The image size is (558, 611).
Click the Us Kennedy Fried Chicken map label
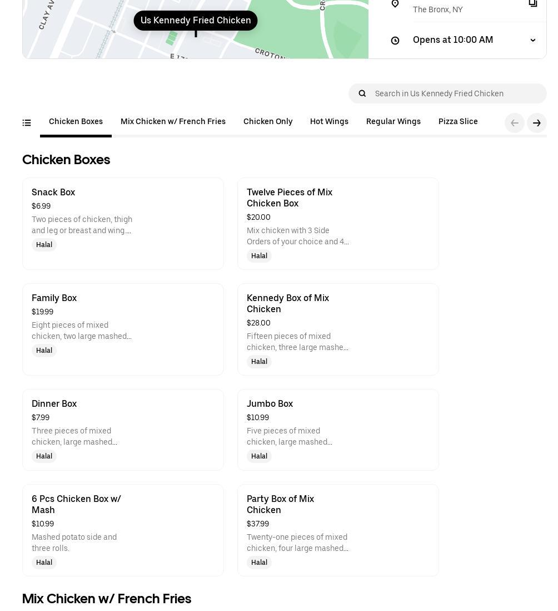click(x=196, y=21)
